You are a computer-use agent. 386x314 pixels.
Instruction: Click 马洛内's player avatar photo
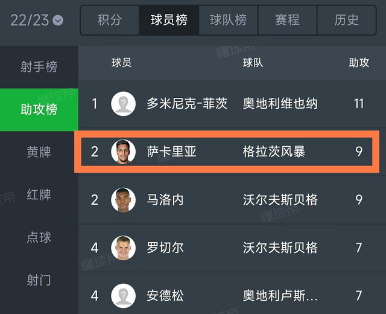(x=124, y=199)
